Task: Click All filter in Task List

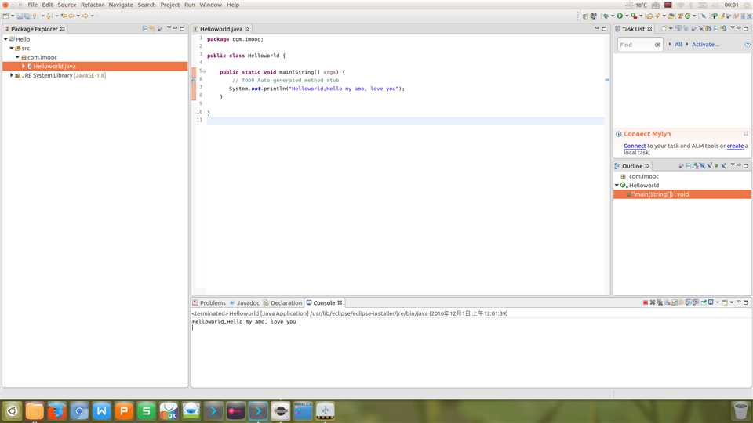Action: tap(678, 45)
